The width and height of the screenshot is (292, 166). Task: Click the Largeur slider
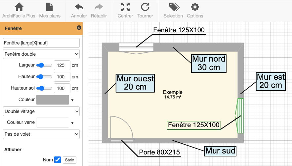(x=44, y=65)
